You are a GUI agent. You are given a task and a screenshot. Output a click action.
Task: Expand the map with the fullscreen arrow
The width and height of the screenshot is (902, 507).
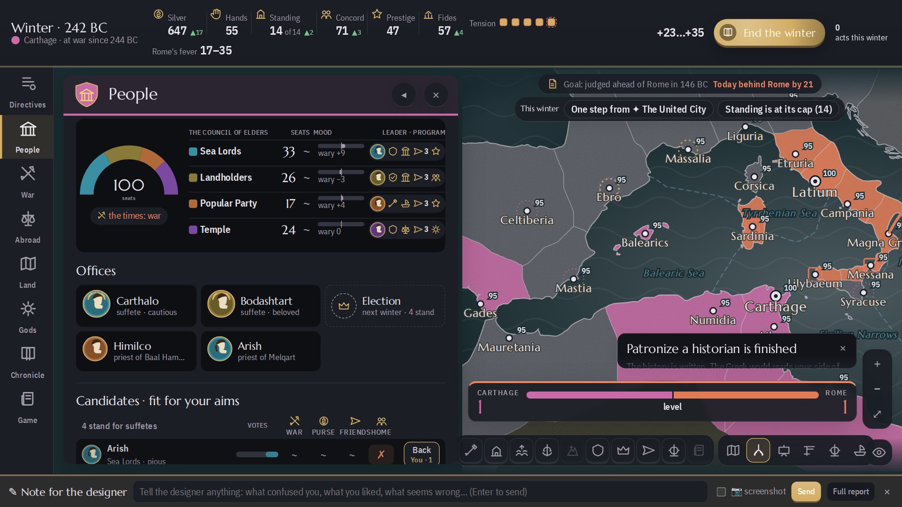pyautogui.click(x=877, y=414)
